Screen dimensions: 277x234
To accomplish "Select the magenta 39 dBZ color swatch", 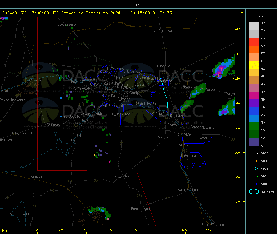I will (254, 95).
